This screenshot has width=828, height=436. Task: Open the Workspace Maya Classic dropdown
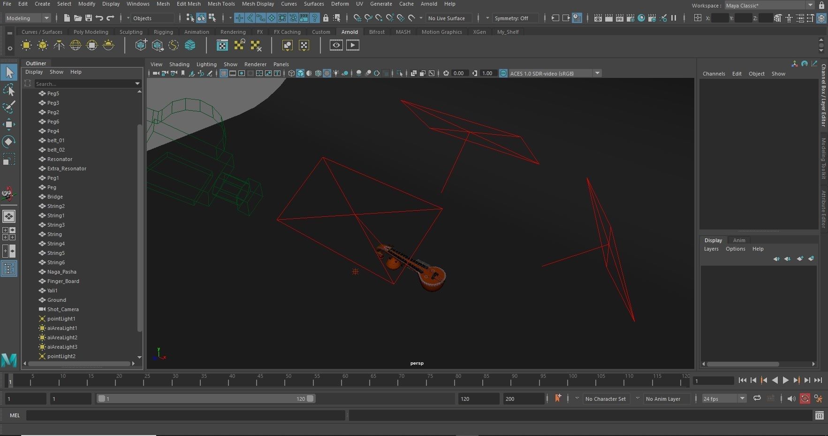(769, 5)
